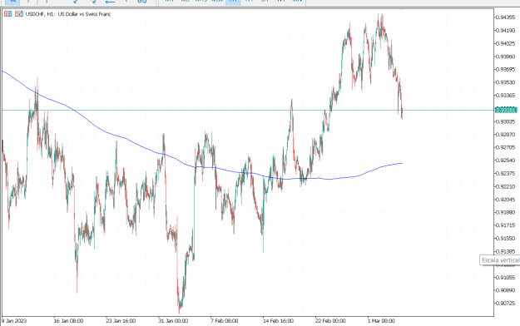The width and height of the screenshot is (520, 326).
Task: Click the 1 Mar 08:00 time label
Action: click(x=381, y=321)
